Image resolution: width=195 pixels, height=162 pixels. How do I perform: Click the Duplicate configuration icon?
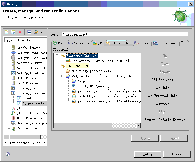tap(13, 32)
